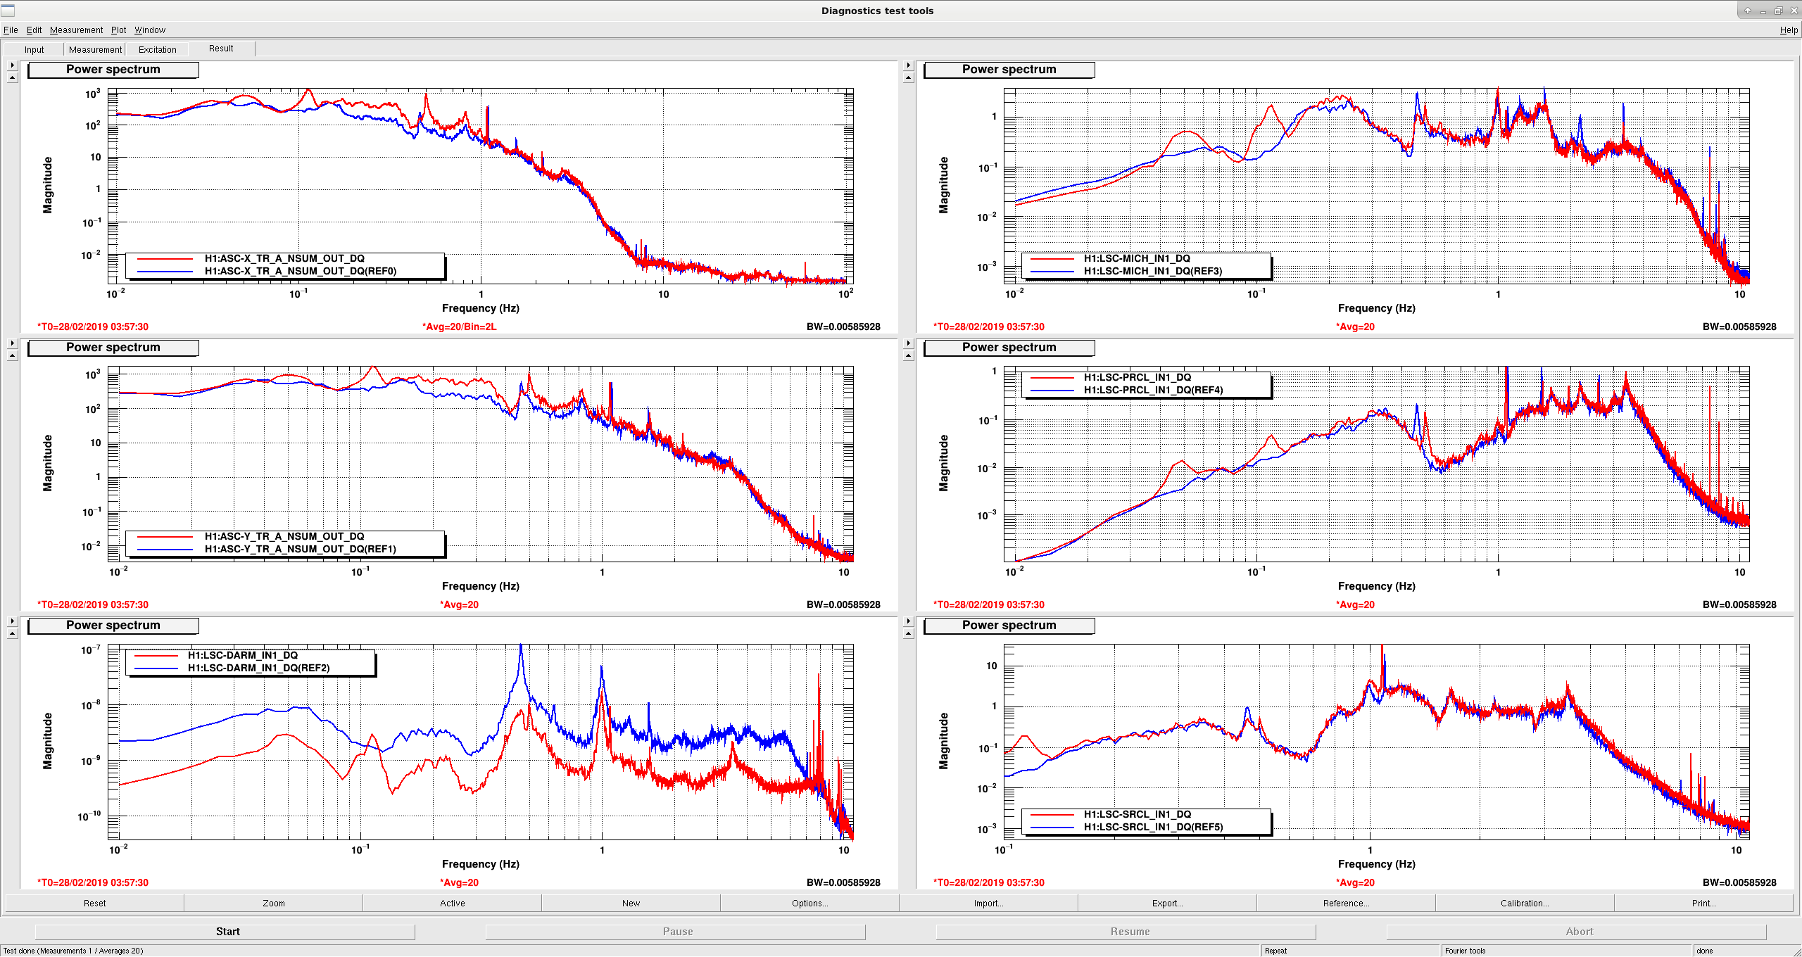Click the Start button
This screenshot has height=957, width=1802.
227,932
